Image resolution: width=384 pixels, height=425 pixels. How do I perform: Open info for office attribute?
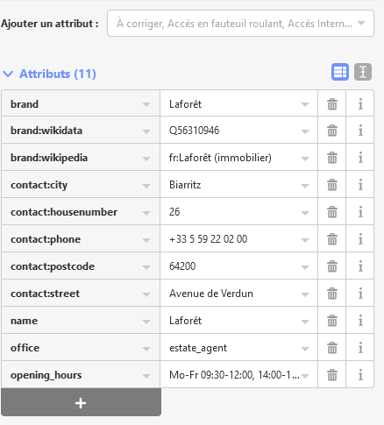click(x=360, y=348)
